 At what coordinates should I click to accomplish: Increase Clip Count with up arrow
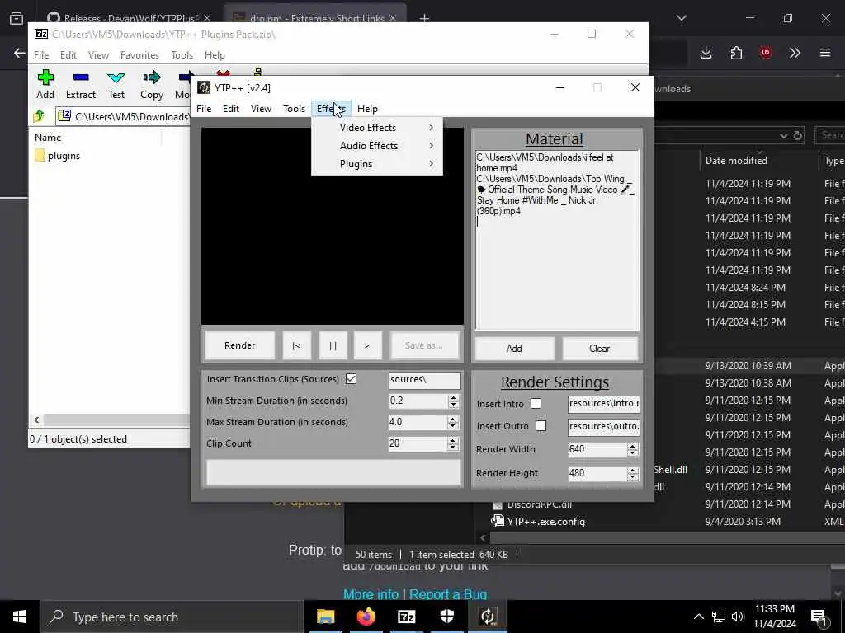pyautogui.click(x=453, y=440)
